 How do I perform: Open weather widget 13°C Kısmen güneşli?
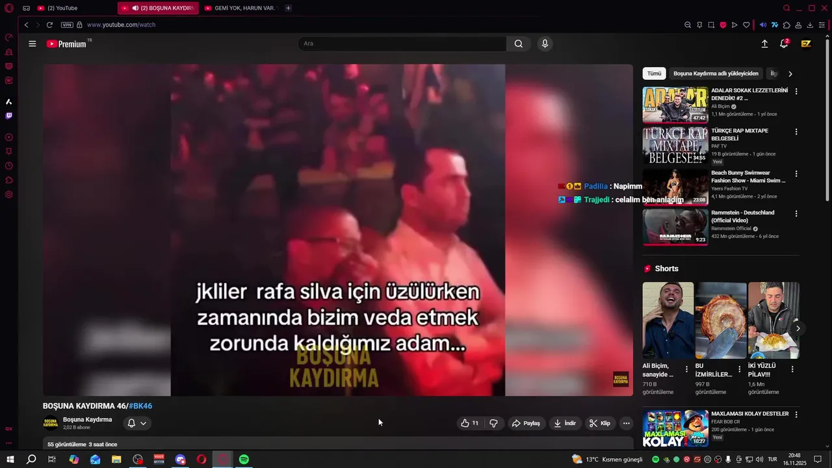(606, 460)
